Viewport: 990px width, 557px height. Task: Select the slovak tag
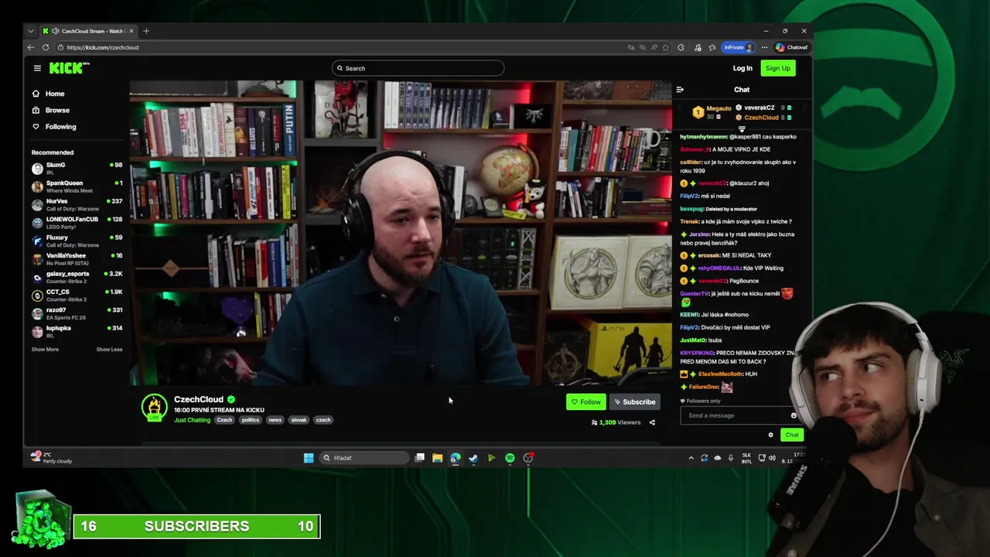pos(299,420)
